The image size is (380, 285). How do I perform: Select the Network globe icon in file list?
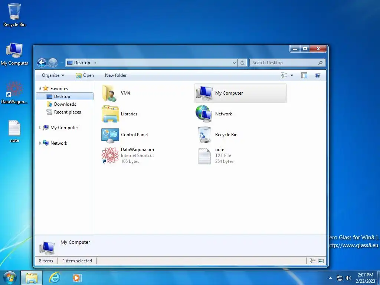point(204,114)
